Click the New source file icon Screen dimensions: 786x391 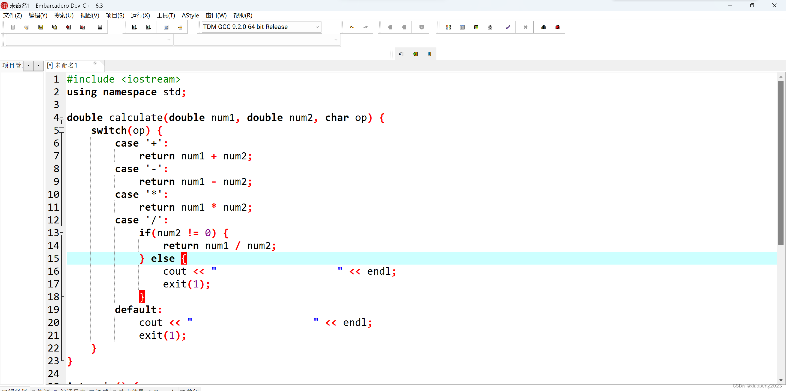13,27
